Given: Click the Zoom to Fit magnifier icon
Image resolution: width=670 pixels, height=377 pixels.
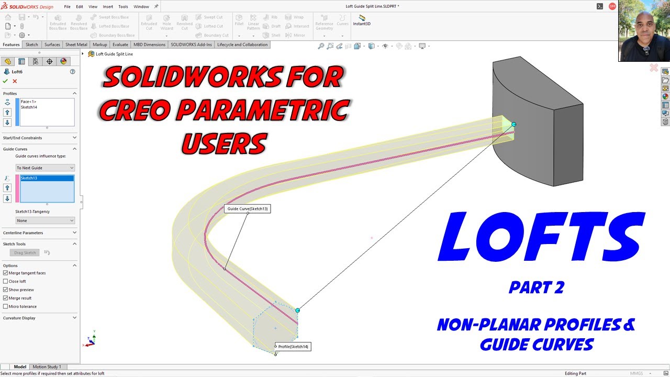Looking at the screenshot, I should click(x=321, y=46).
